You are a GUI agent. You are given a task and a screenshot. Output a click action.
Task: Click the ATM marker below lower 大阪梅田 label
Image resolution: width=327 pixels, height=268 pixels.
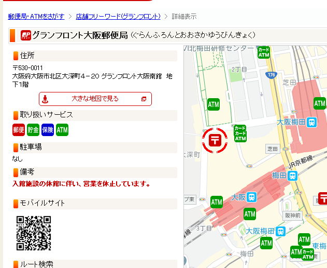[266, 243]
